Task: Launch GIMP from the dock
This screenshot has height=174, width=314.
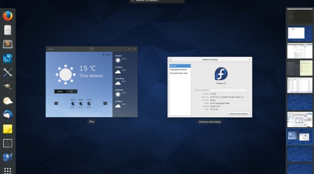Action: [7, 87]
